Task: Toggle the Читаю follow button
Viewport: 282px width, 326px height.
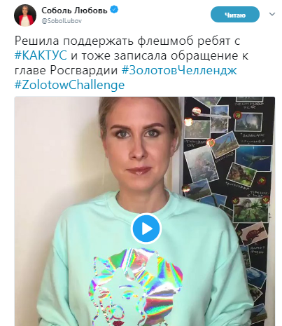Action: click(235, 15)
